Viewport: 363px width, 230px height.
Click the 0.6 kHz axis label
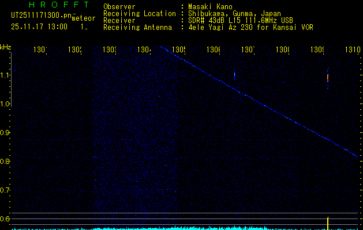pos(5,218)
